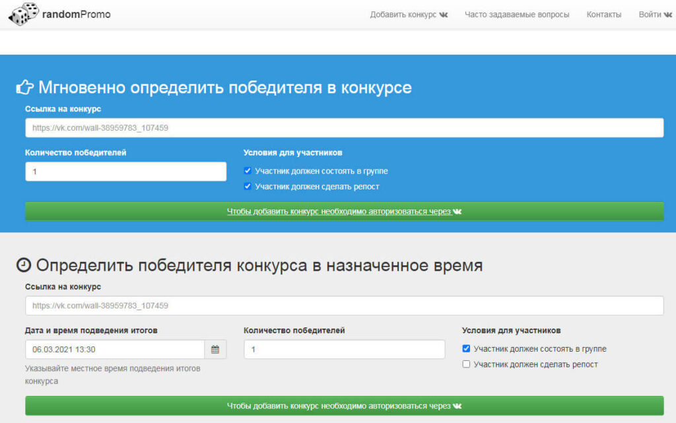
Task: Open the calendar date picker icon
Action: pos(215,350)
